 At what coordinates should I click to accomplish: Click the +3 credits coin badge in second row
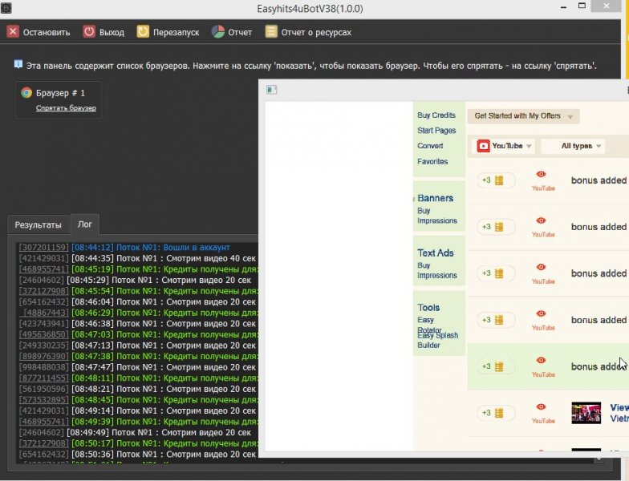[x=496, y=227]
